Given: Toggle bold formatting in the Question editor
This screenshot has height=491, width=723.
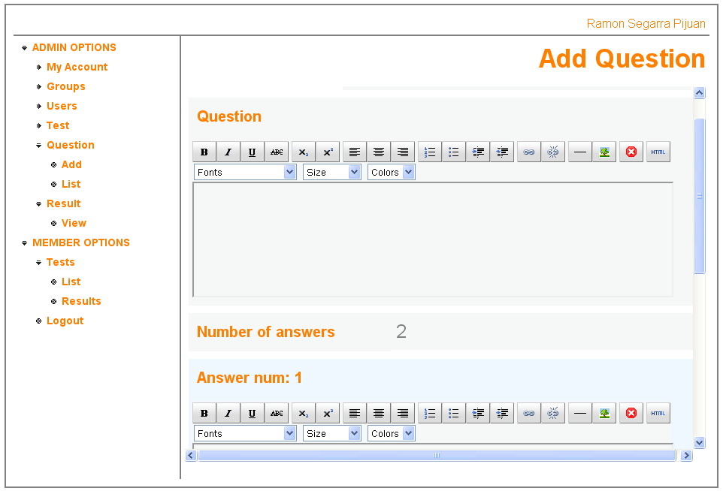Looking at the screenshot, I should click(204, 151).
